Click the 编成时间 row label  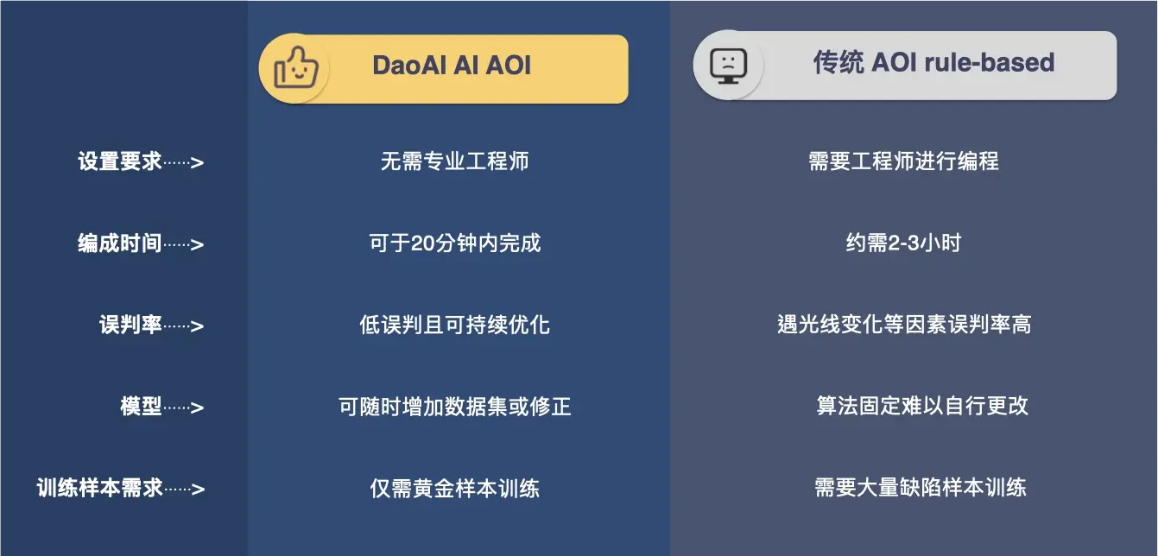click(119, 243)
